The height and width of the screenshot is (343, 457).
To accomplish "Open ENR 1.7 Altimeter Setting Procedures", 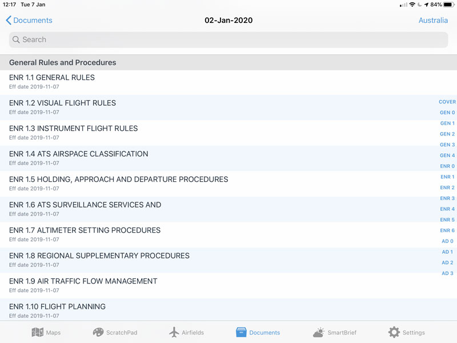I will click(x=228, y=235).
